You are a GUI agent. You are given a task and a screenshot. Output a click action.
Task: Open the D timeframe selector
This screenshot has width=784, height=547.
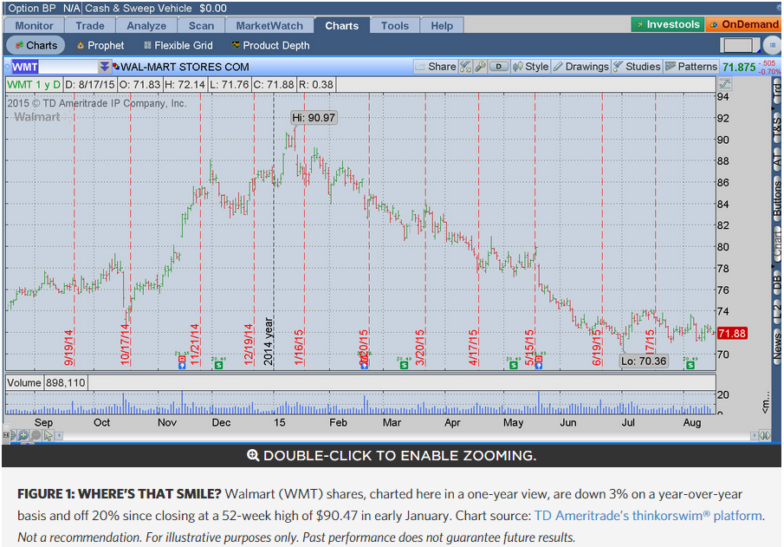point(498,67)
